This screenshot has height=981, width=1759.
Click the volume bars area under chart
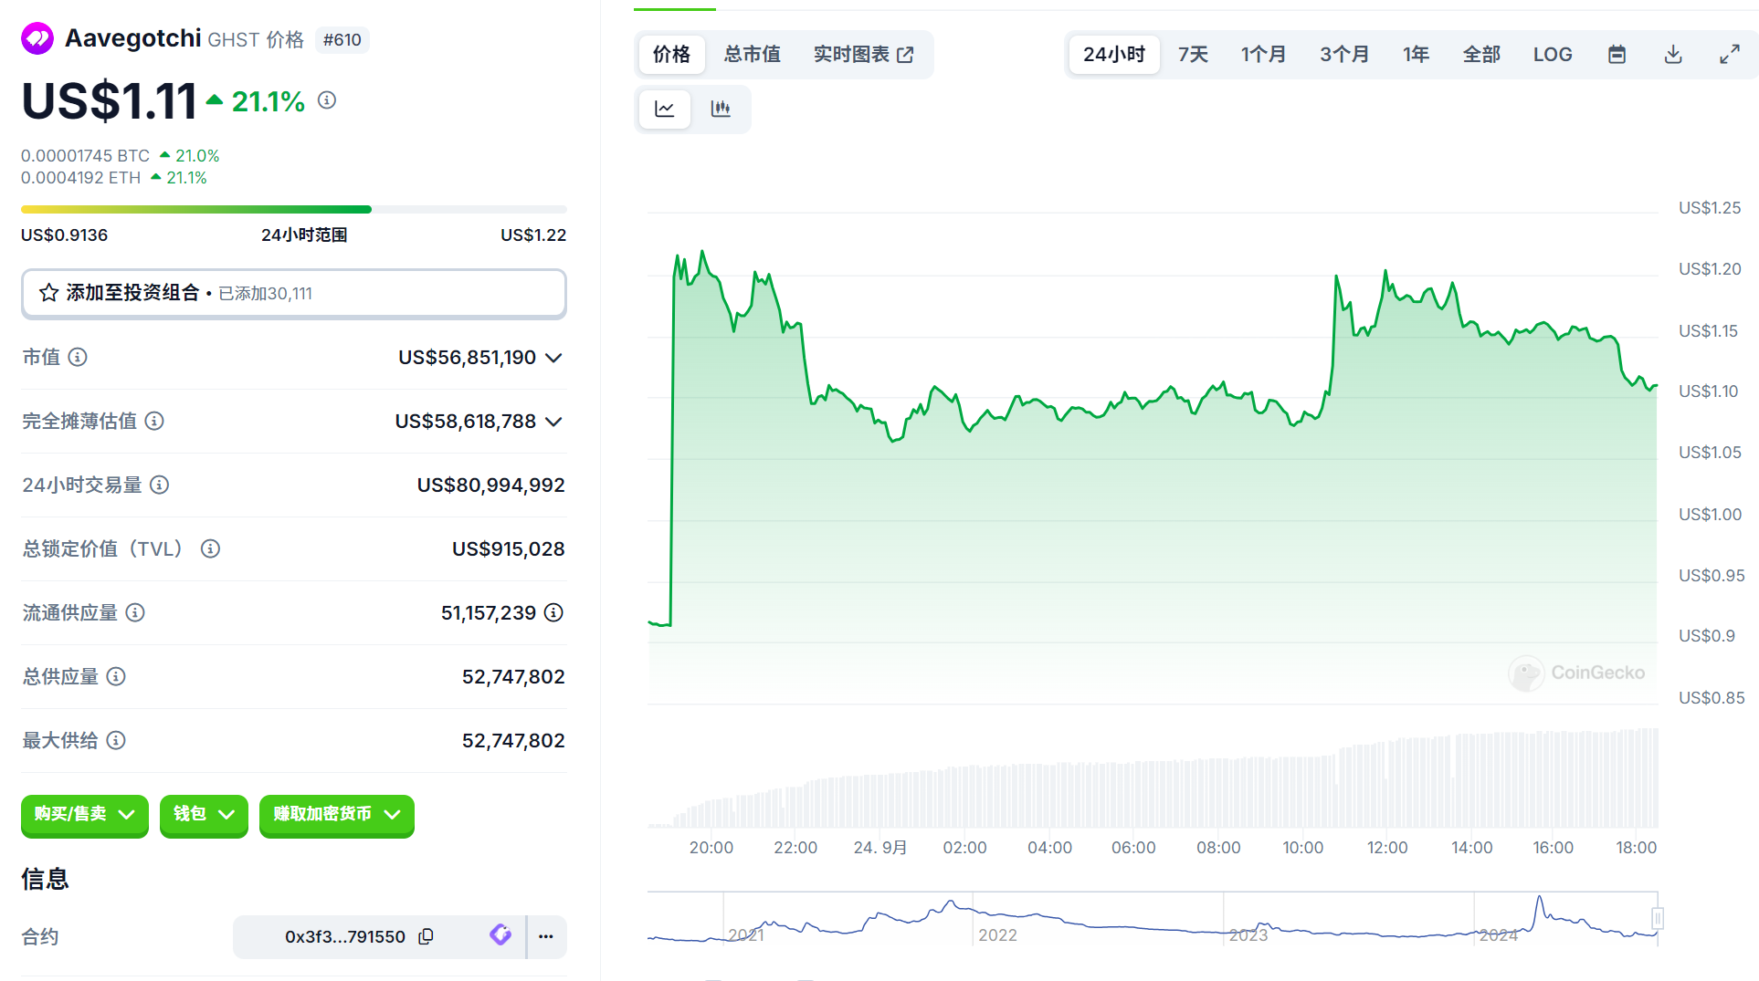1153,777
